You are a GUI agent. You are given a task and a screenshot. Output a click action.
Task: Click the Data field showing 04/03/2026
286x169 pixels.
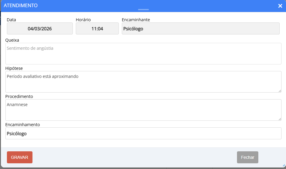[x=40, y=29]
